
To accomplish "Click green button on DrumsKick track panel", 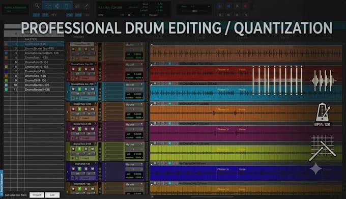I will [80, 49].
